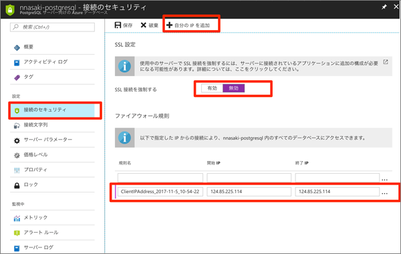
Task: Click the green shield icon in the header
Action: 10,10
